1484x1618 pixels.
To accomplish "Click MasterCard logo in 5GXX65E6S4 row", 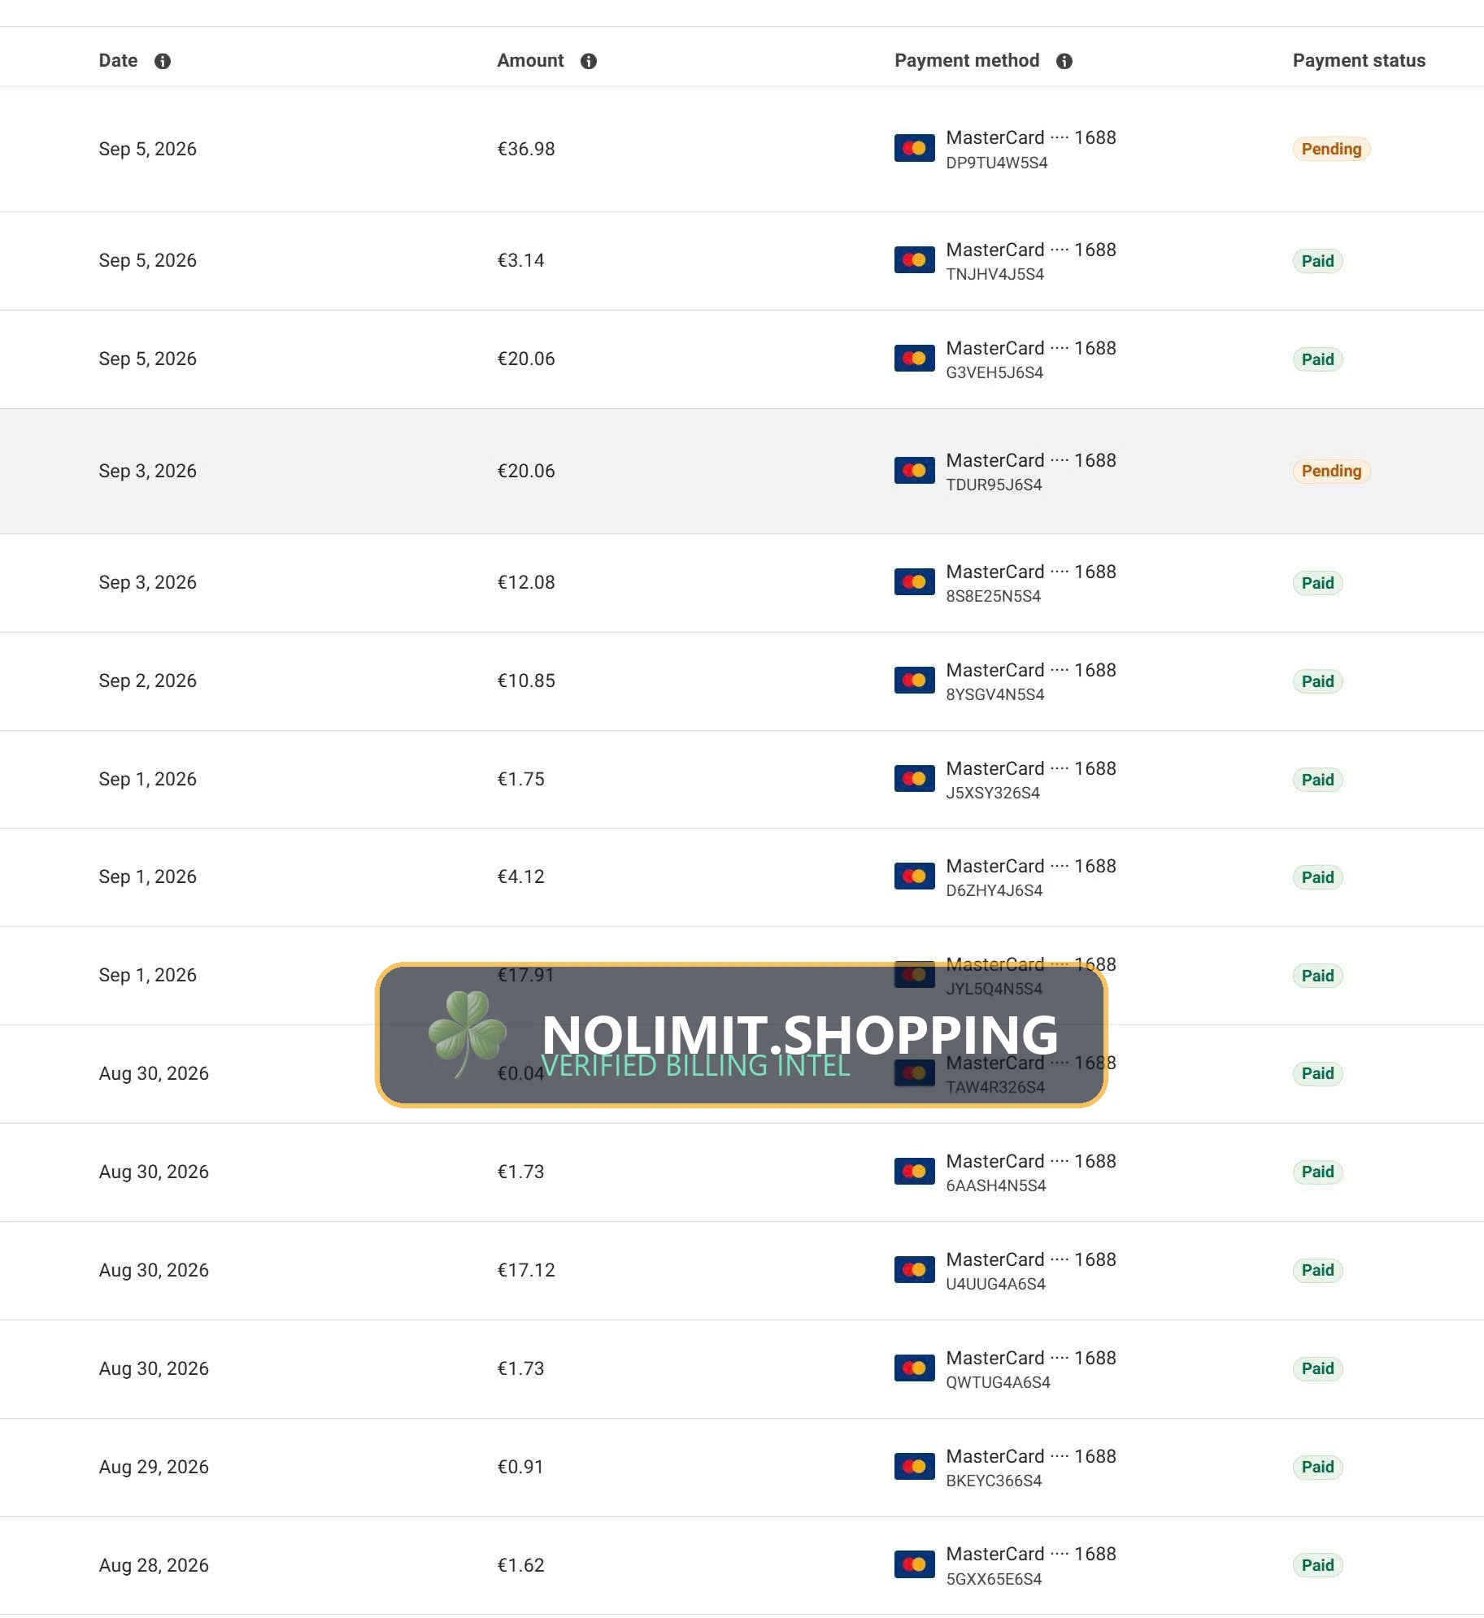I will [914, 1564].
